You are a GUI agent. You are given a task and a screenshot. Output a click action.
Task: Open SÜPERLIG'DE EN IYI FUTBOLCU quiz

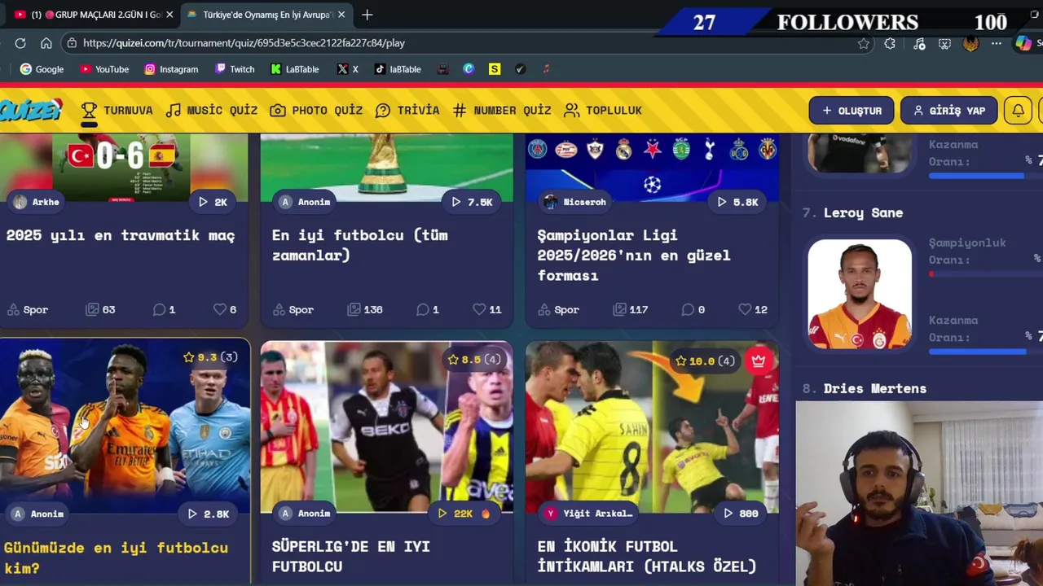pyautogui.click(x=350, y=556)
